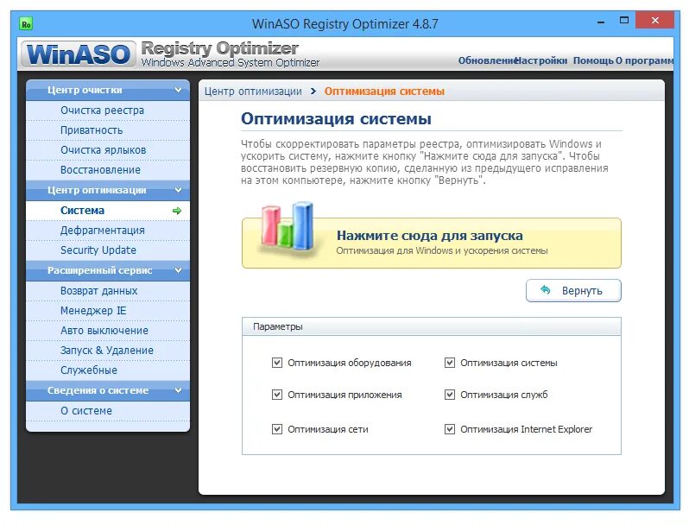Click the Вернуть button
Viewport: 689px width, 525px height.
point(573,290)
